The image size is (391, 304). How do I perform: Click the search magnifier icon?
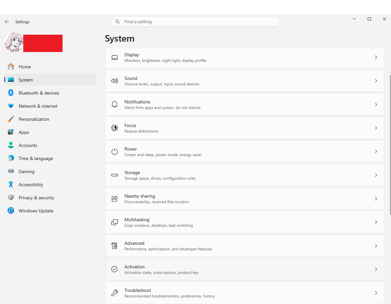[118, 22]
